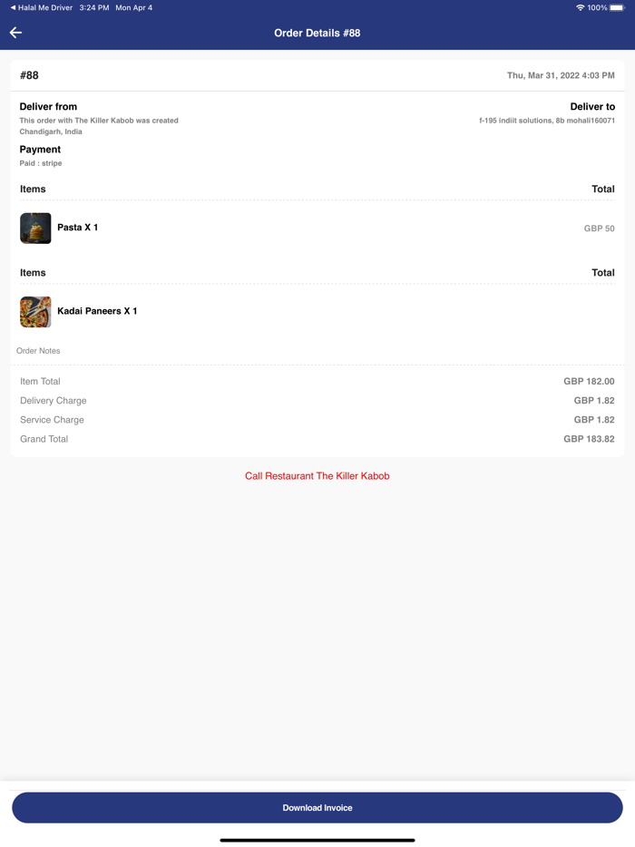The height and width of the screenshot is (847, 635).
Task: Select the Pasta X 1 item row
Action: pos(317,228)
